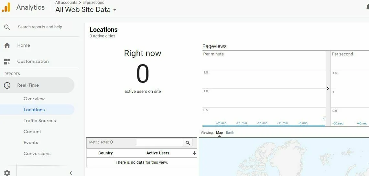Open the Events report
369x176 pixels.
(x=31, y=143)
